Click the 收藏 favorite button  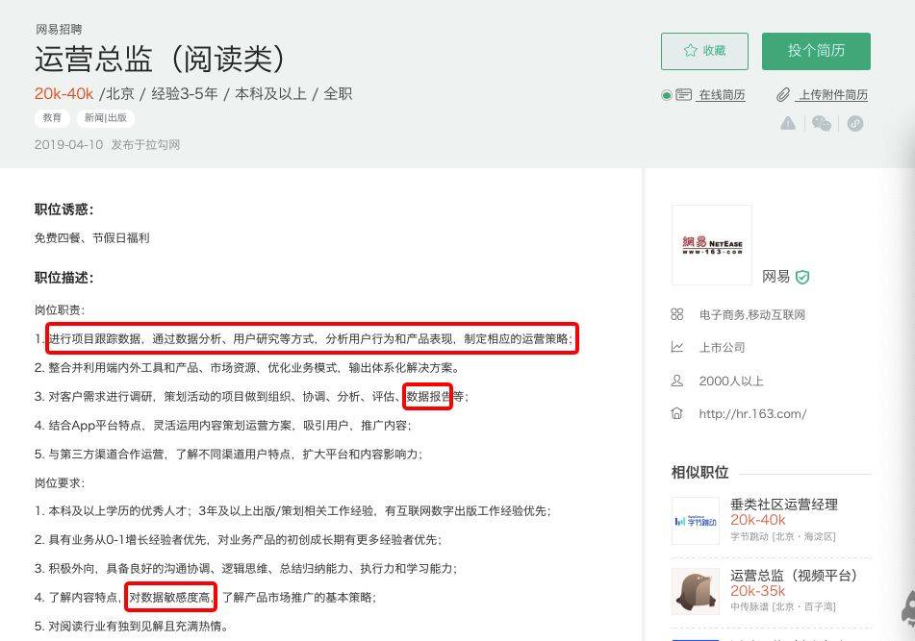[704, 52]
